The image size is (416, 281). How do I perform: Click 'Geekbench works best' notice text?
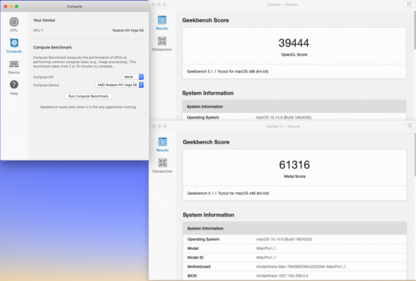(88, 107)
